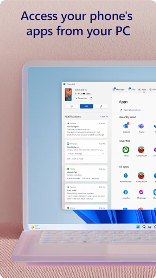Screen dimensions: 156x278
Task: Click Clear all notifications
Action: tap(104, 116)
